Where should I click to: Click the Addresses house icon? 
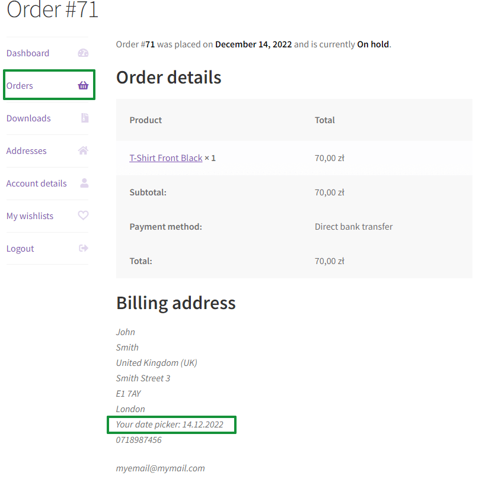coord(83,150)
